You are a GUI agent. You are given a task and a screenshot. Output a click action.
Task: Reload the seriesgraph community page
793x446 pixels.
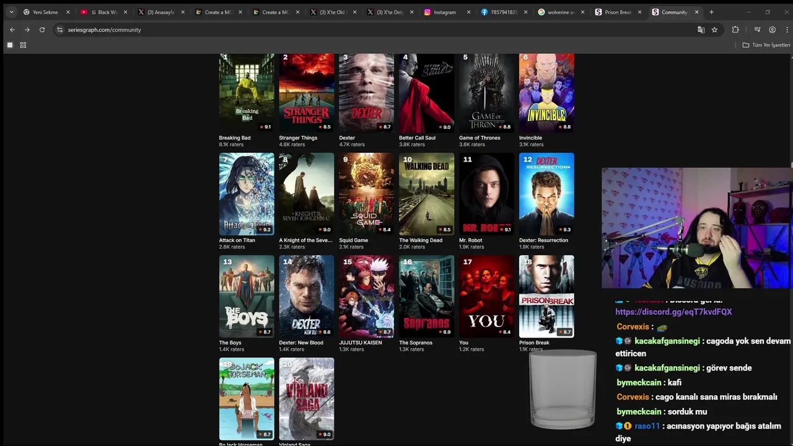(42, 30)
